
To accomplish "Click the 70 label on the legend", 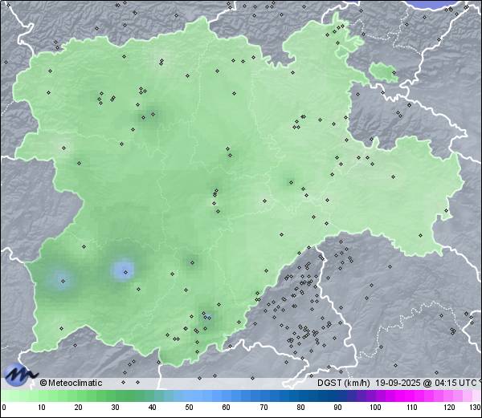I will tap(263, 408).
